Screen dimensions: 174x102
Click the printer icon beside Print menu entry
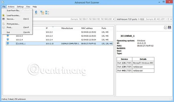(x=3, y=27)
